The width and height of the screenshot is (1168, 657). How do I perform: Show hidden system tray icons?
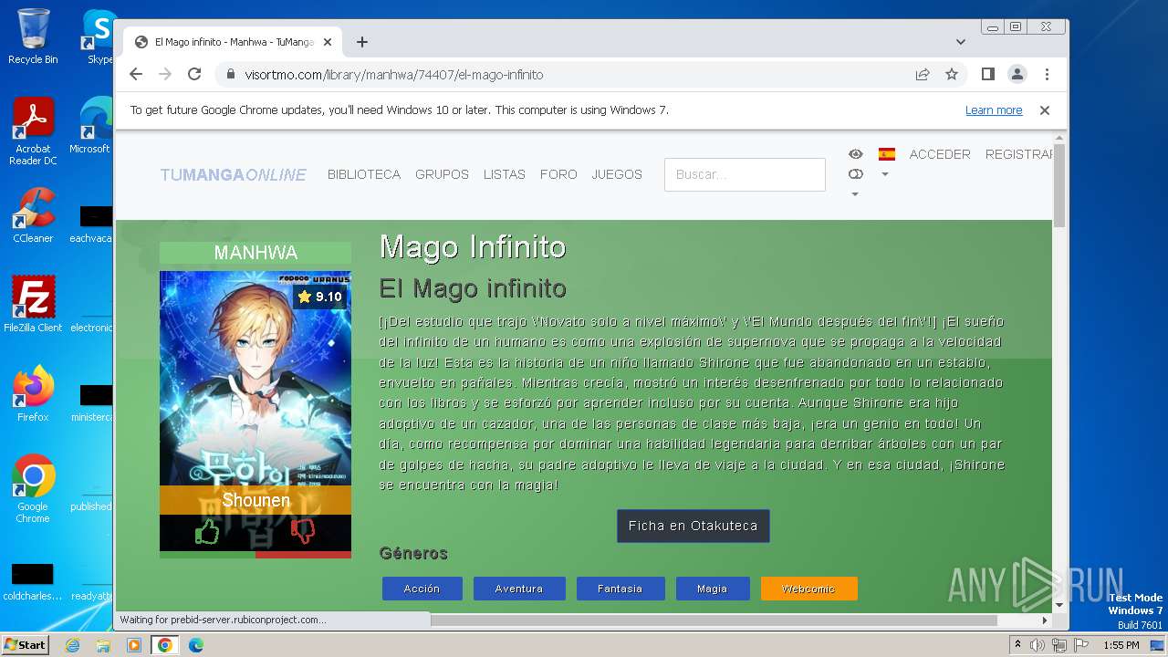click(1018, 645)
